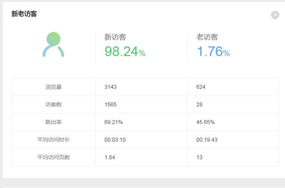Click the 访客数 row label
Viewport: 285px width, 188px height.
click(53, 104)
